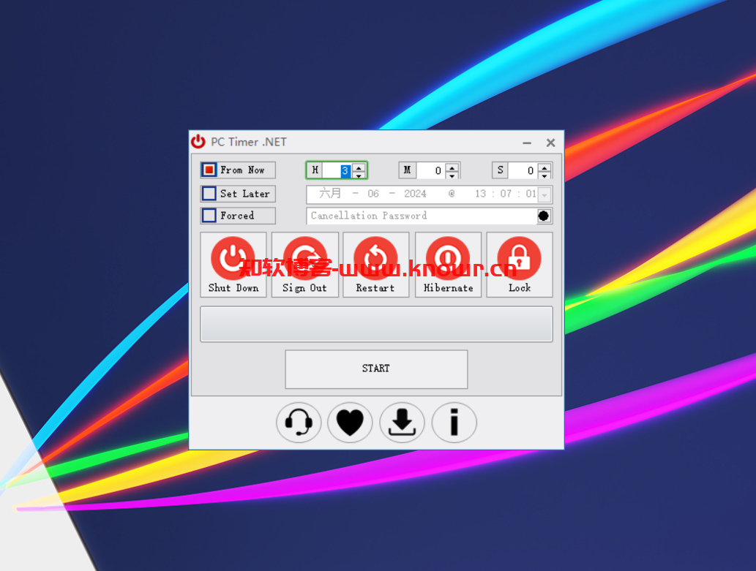Focus the minutes value field

click(x=430, y=170)
